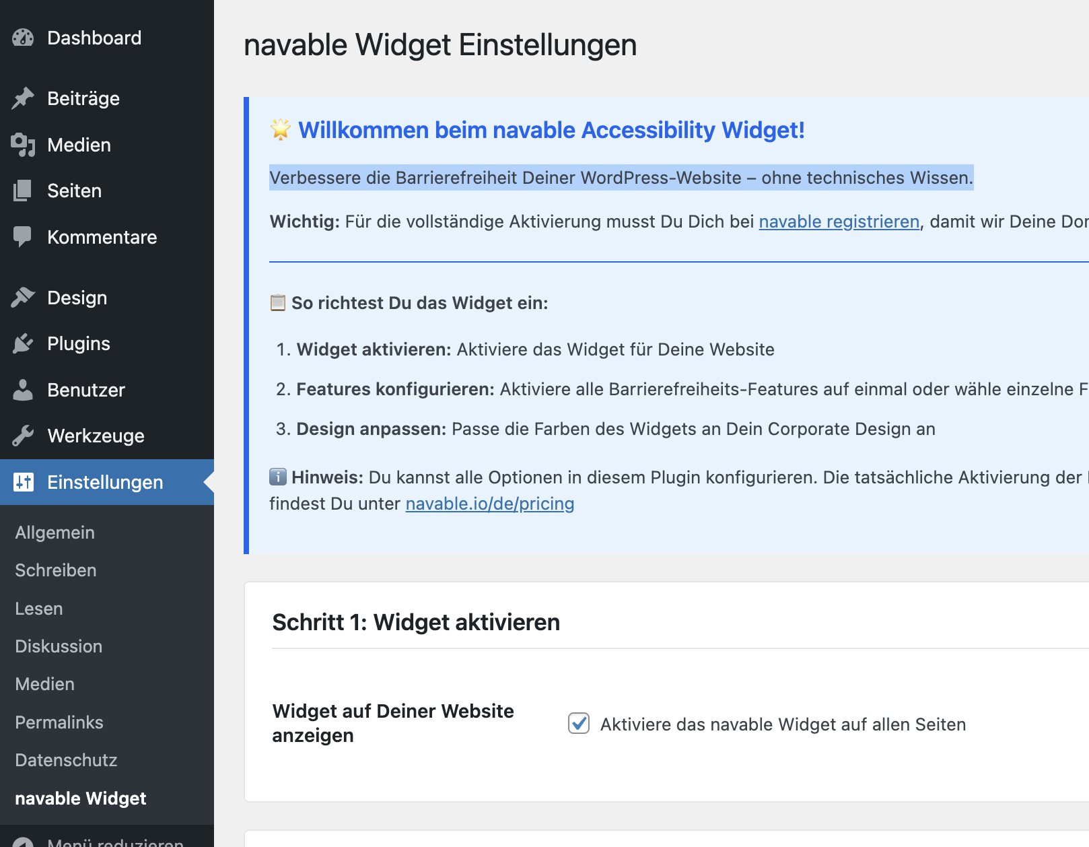Viewport: 1089px width, 847px height.
Task: Disable the navable Widget auf allen Seiten checkbox
Action: click(579, 723)
